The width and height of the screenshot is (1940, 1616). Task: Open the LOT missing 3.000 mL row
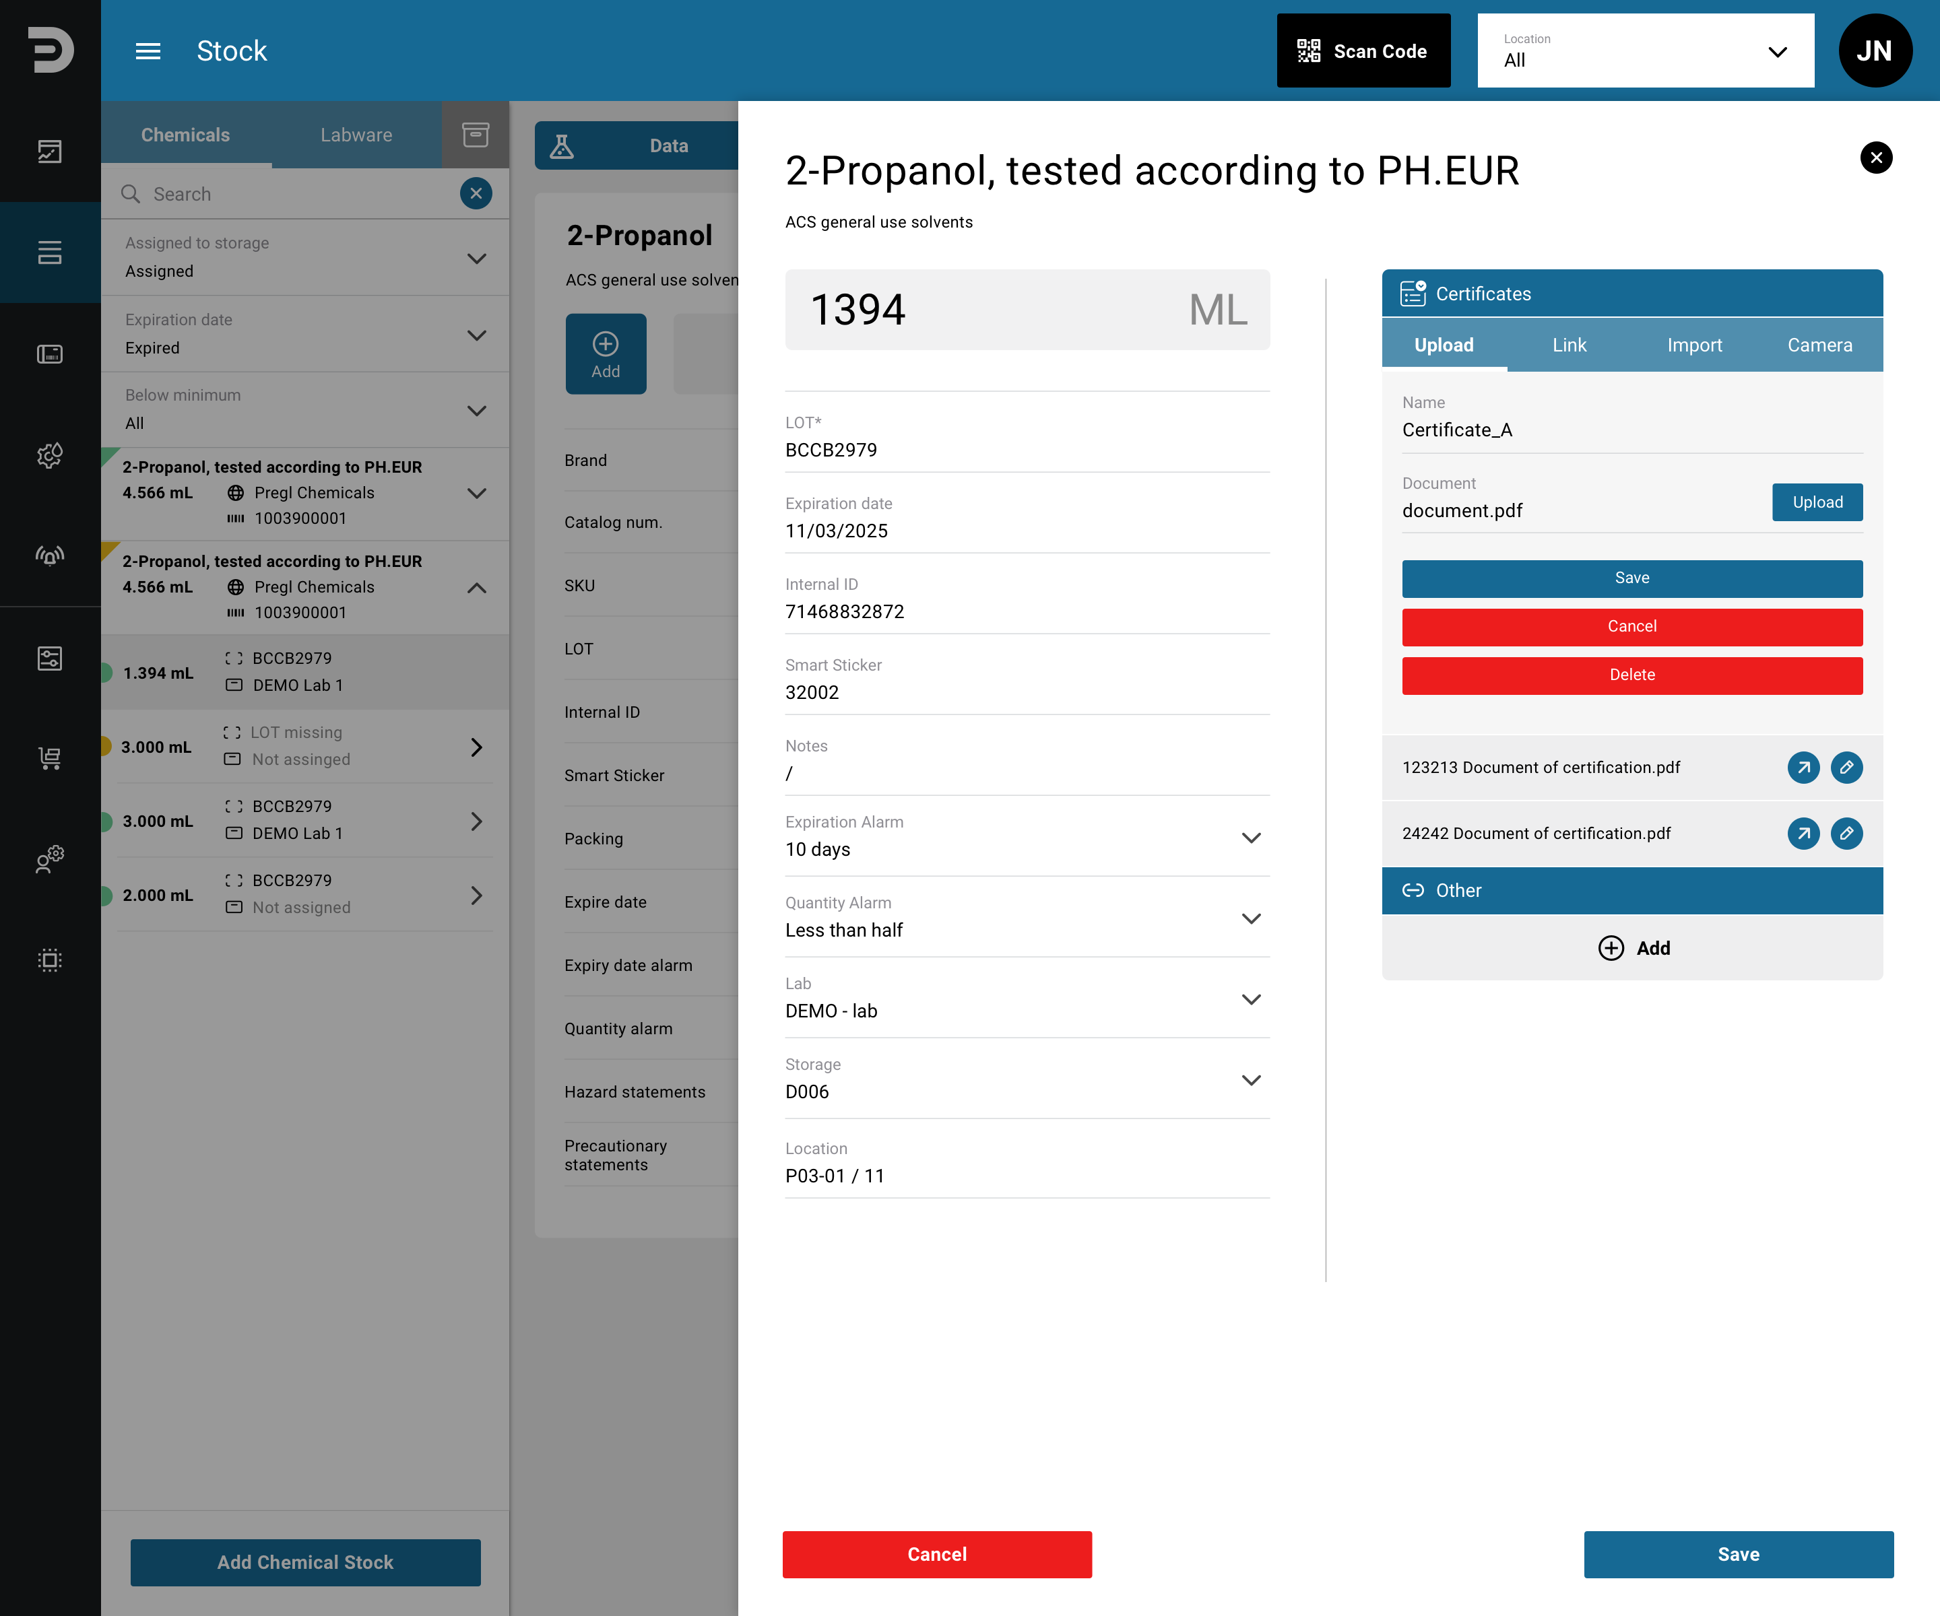[x=305, y=746]
